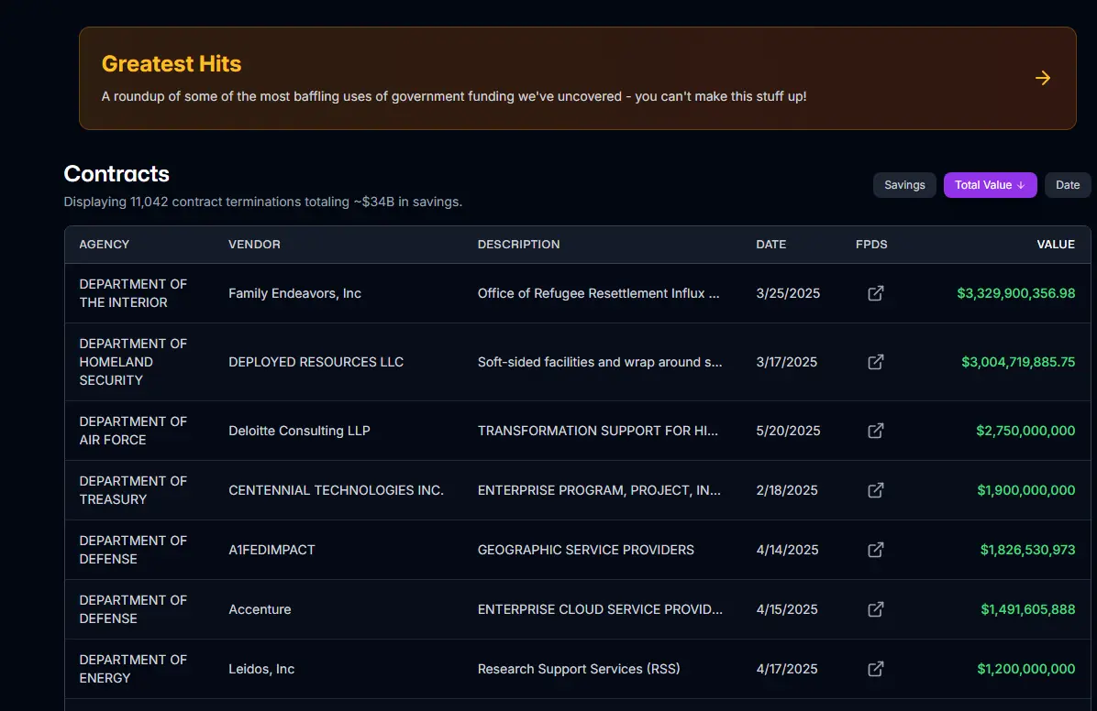Screen dimensions: 1097x711
Task: Click the AGENCY column header
Action: click(105, 245)
